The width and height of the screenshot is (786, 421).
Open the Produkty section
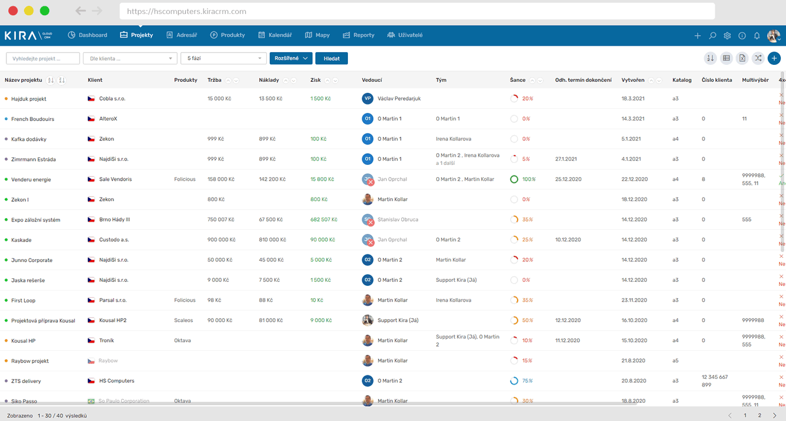pos(227,35)
